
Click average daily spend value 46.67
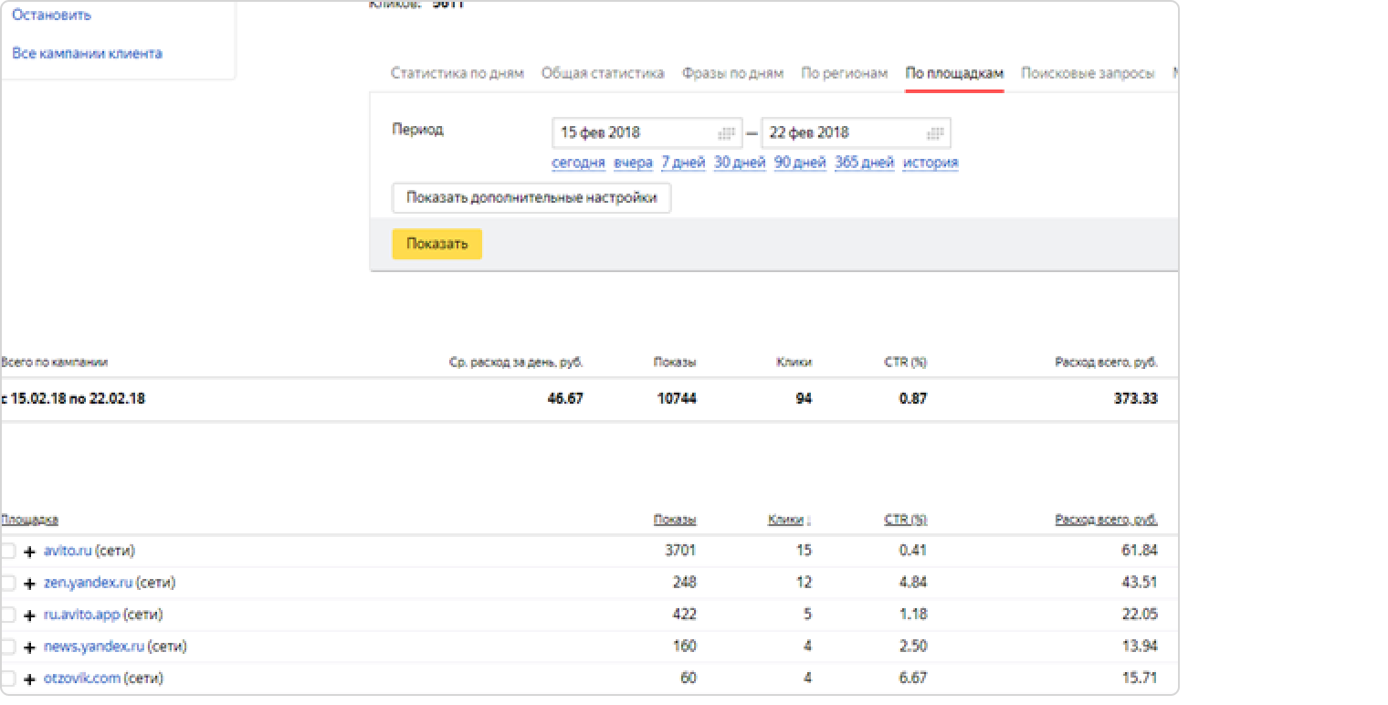pyautogui.click(x=564, y=399)
